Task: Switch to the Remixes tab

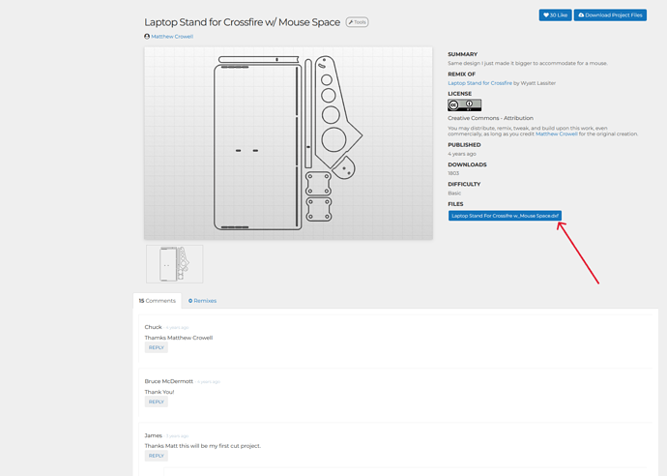Action: (202, 301)
